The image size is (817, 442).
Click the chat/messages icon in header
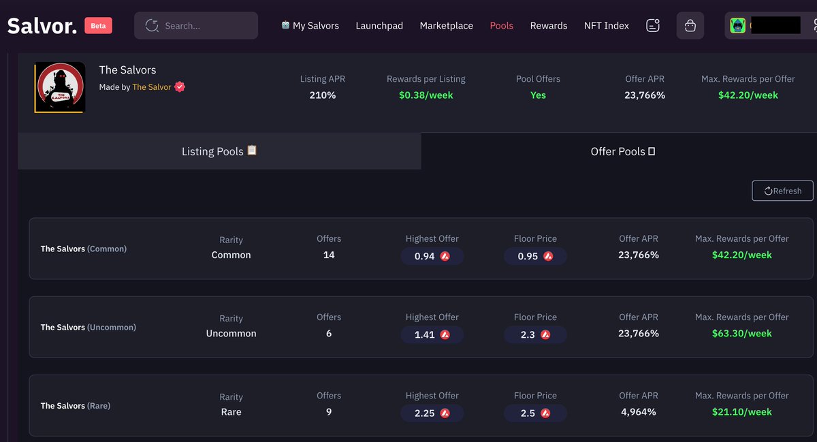point(653,26)
